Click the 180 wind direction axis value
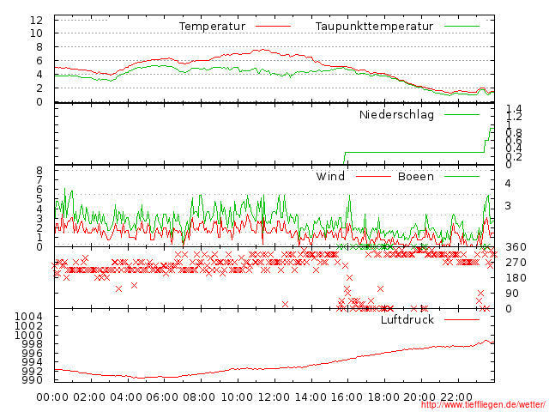 [x=516, y=278]
